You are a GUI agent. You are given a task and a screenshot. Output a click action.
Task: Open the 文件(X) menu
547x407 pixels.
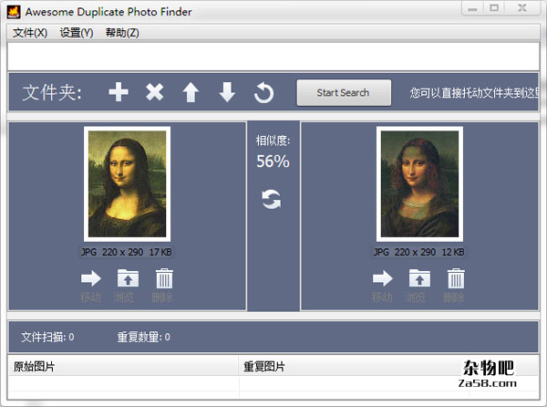coord(30,33)
